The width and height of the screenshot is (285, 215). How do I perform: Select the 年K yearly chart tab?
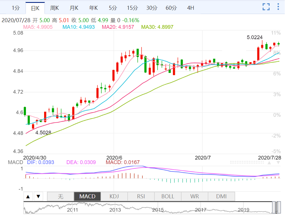(x=93, y=8)
